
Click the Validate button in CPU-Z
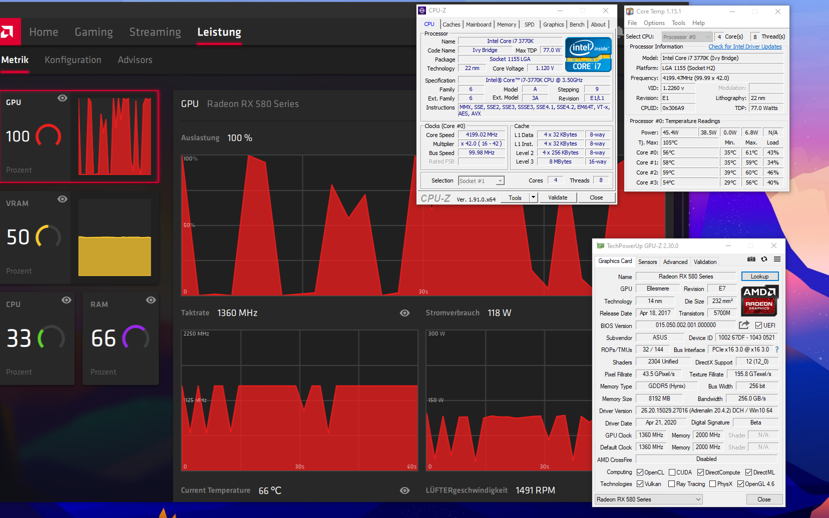[558, 197]
